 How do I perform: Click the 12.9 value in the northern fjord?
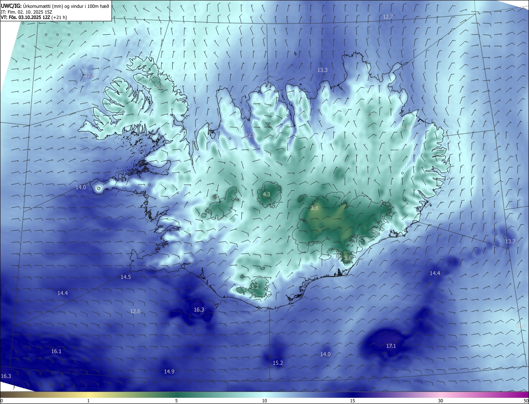(x=251, y=135)
